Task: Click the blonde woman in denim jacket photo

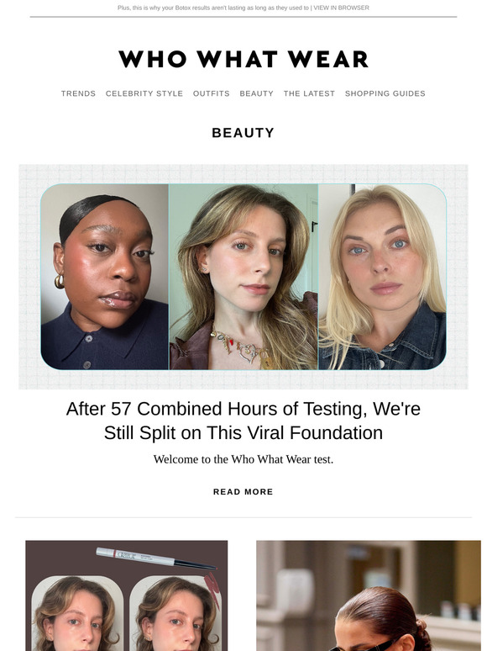Action: coord(382,277)
